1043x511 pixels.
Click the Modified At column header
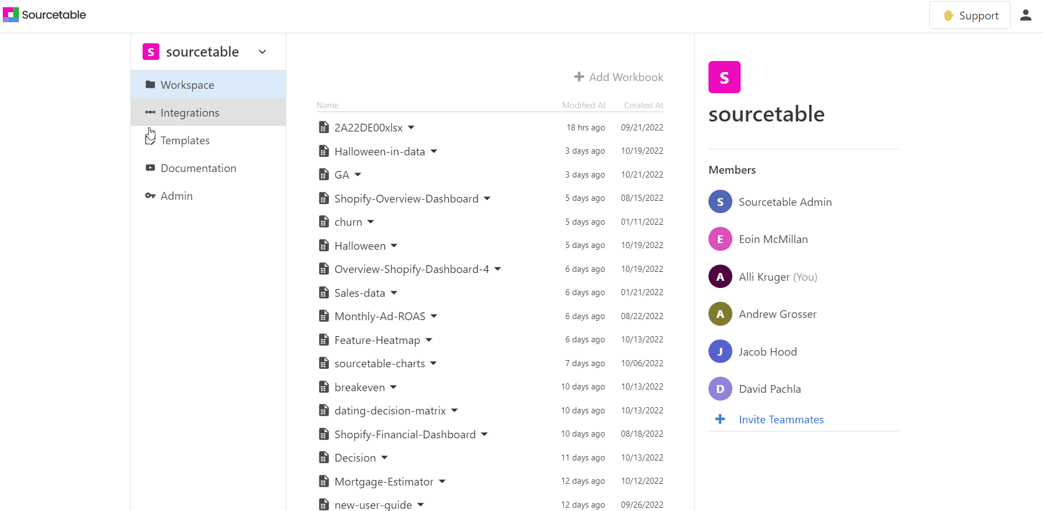[x=584, y=105]
